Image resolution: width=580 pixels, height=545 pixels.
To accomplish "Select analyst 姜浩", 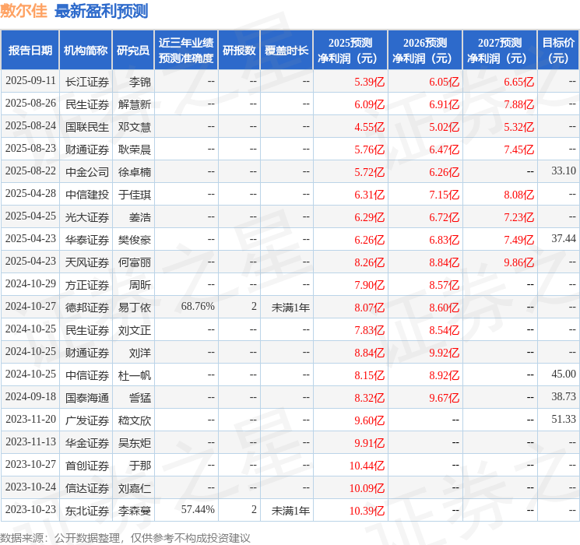I will pos(140,217).
